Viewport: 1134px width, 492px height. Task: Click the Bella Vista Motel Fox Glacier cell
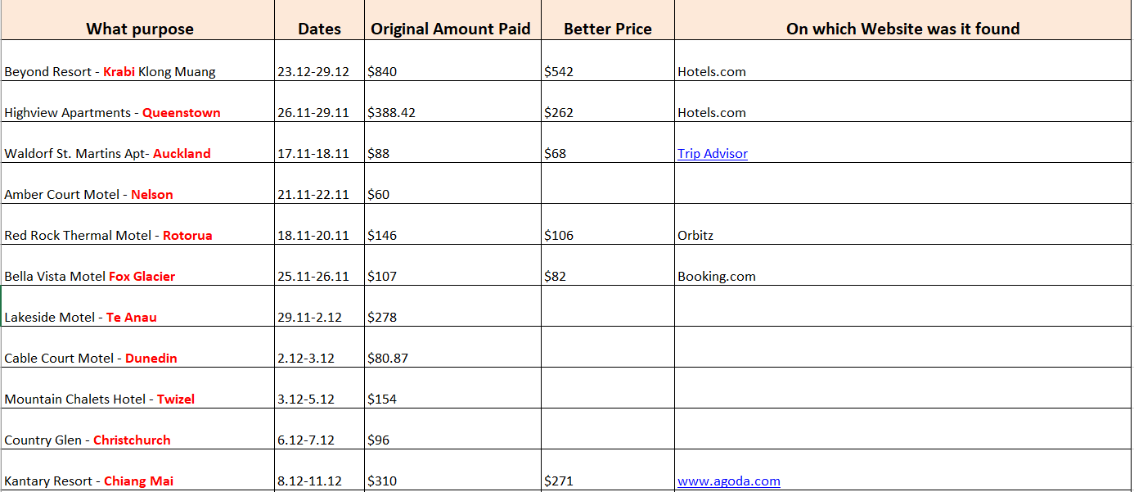click(137, 266)
